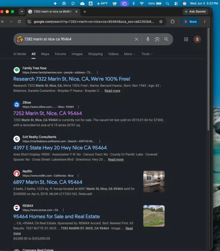Screen dimensions: 220x251
Task: Click the page vertical scrollbar
Action: click(208, 79)
